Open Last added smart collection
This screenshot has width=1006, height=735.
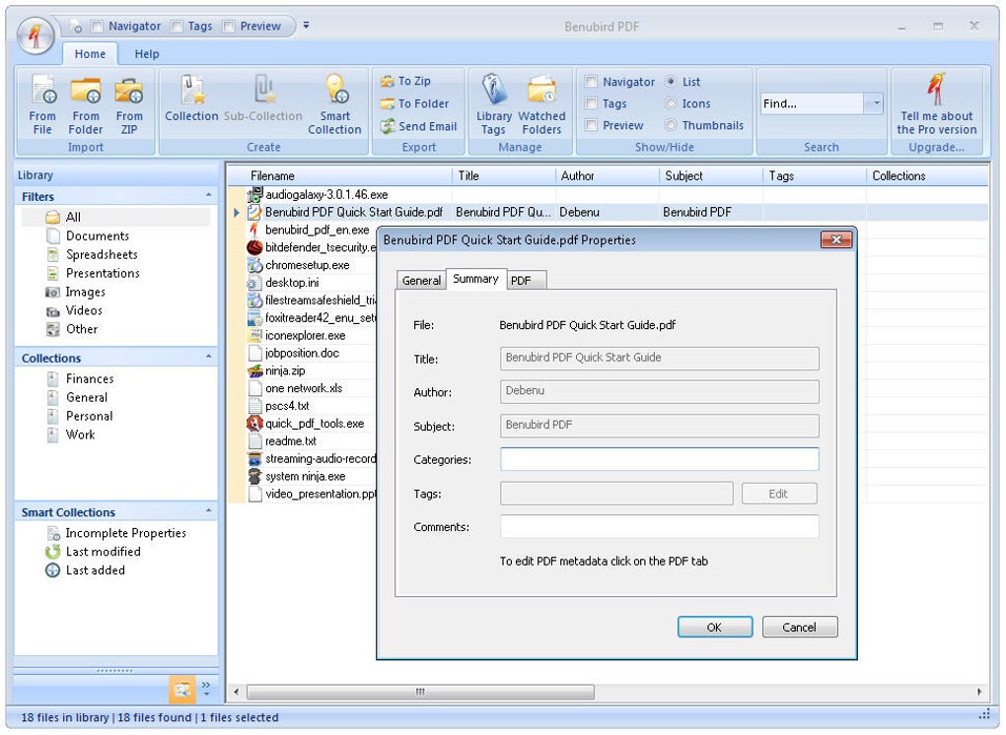[86, 570]
